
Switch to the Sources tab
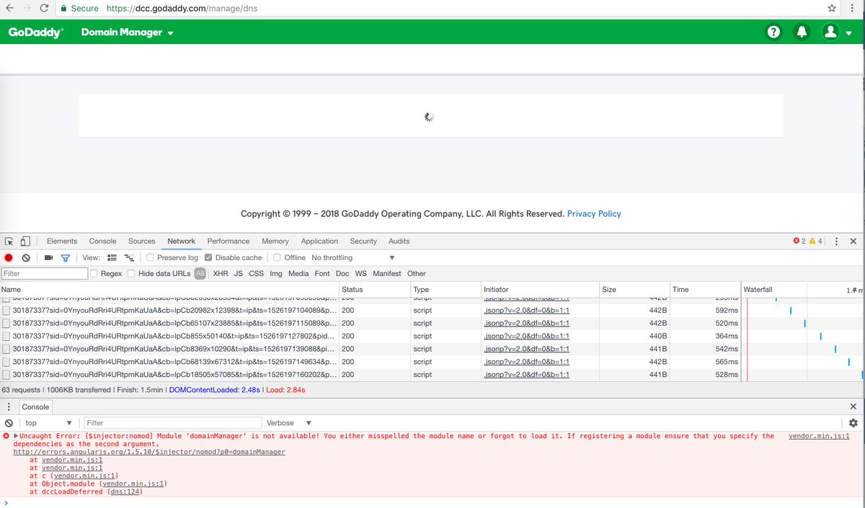pos(142,241)
